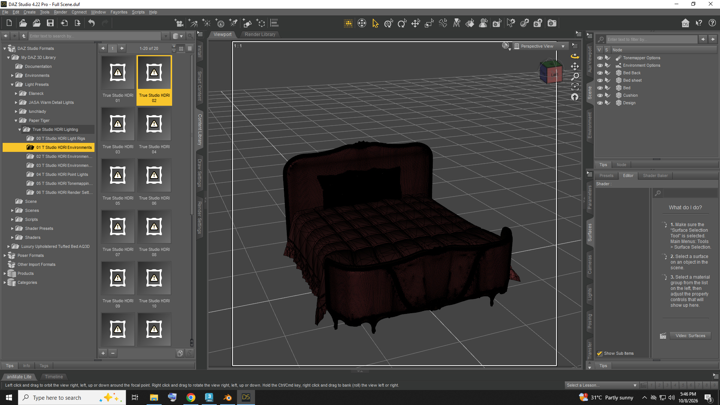
Task: Select the Rotate tool in toolbar
Action: 402,23
